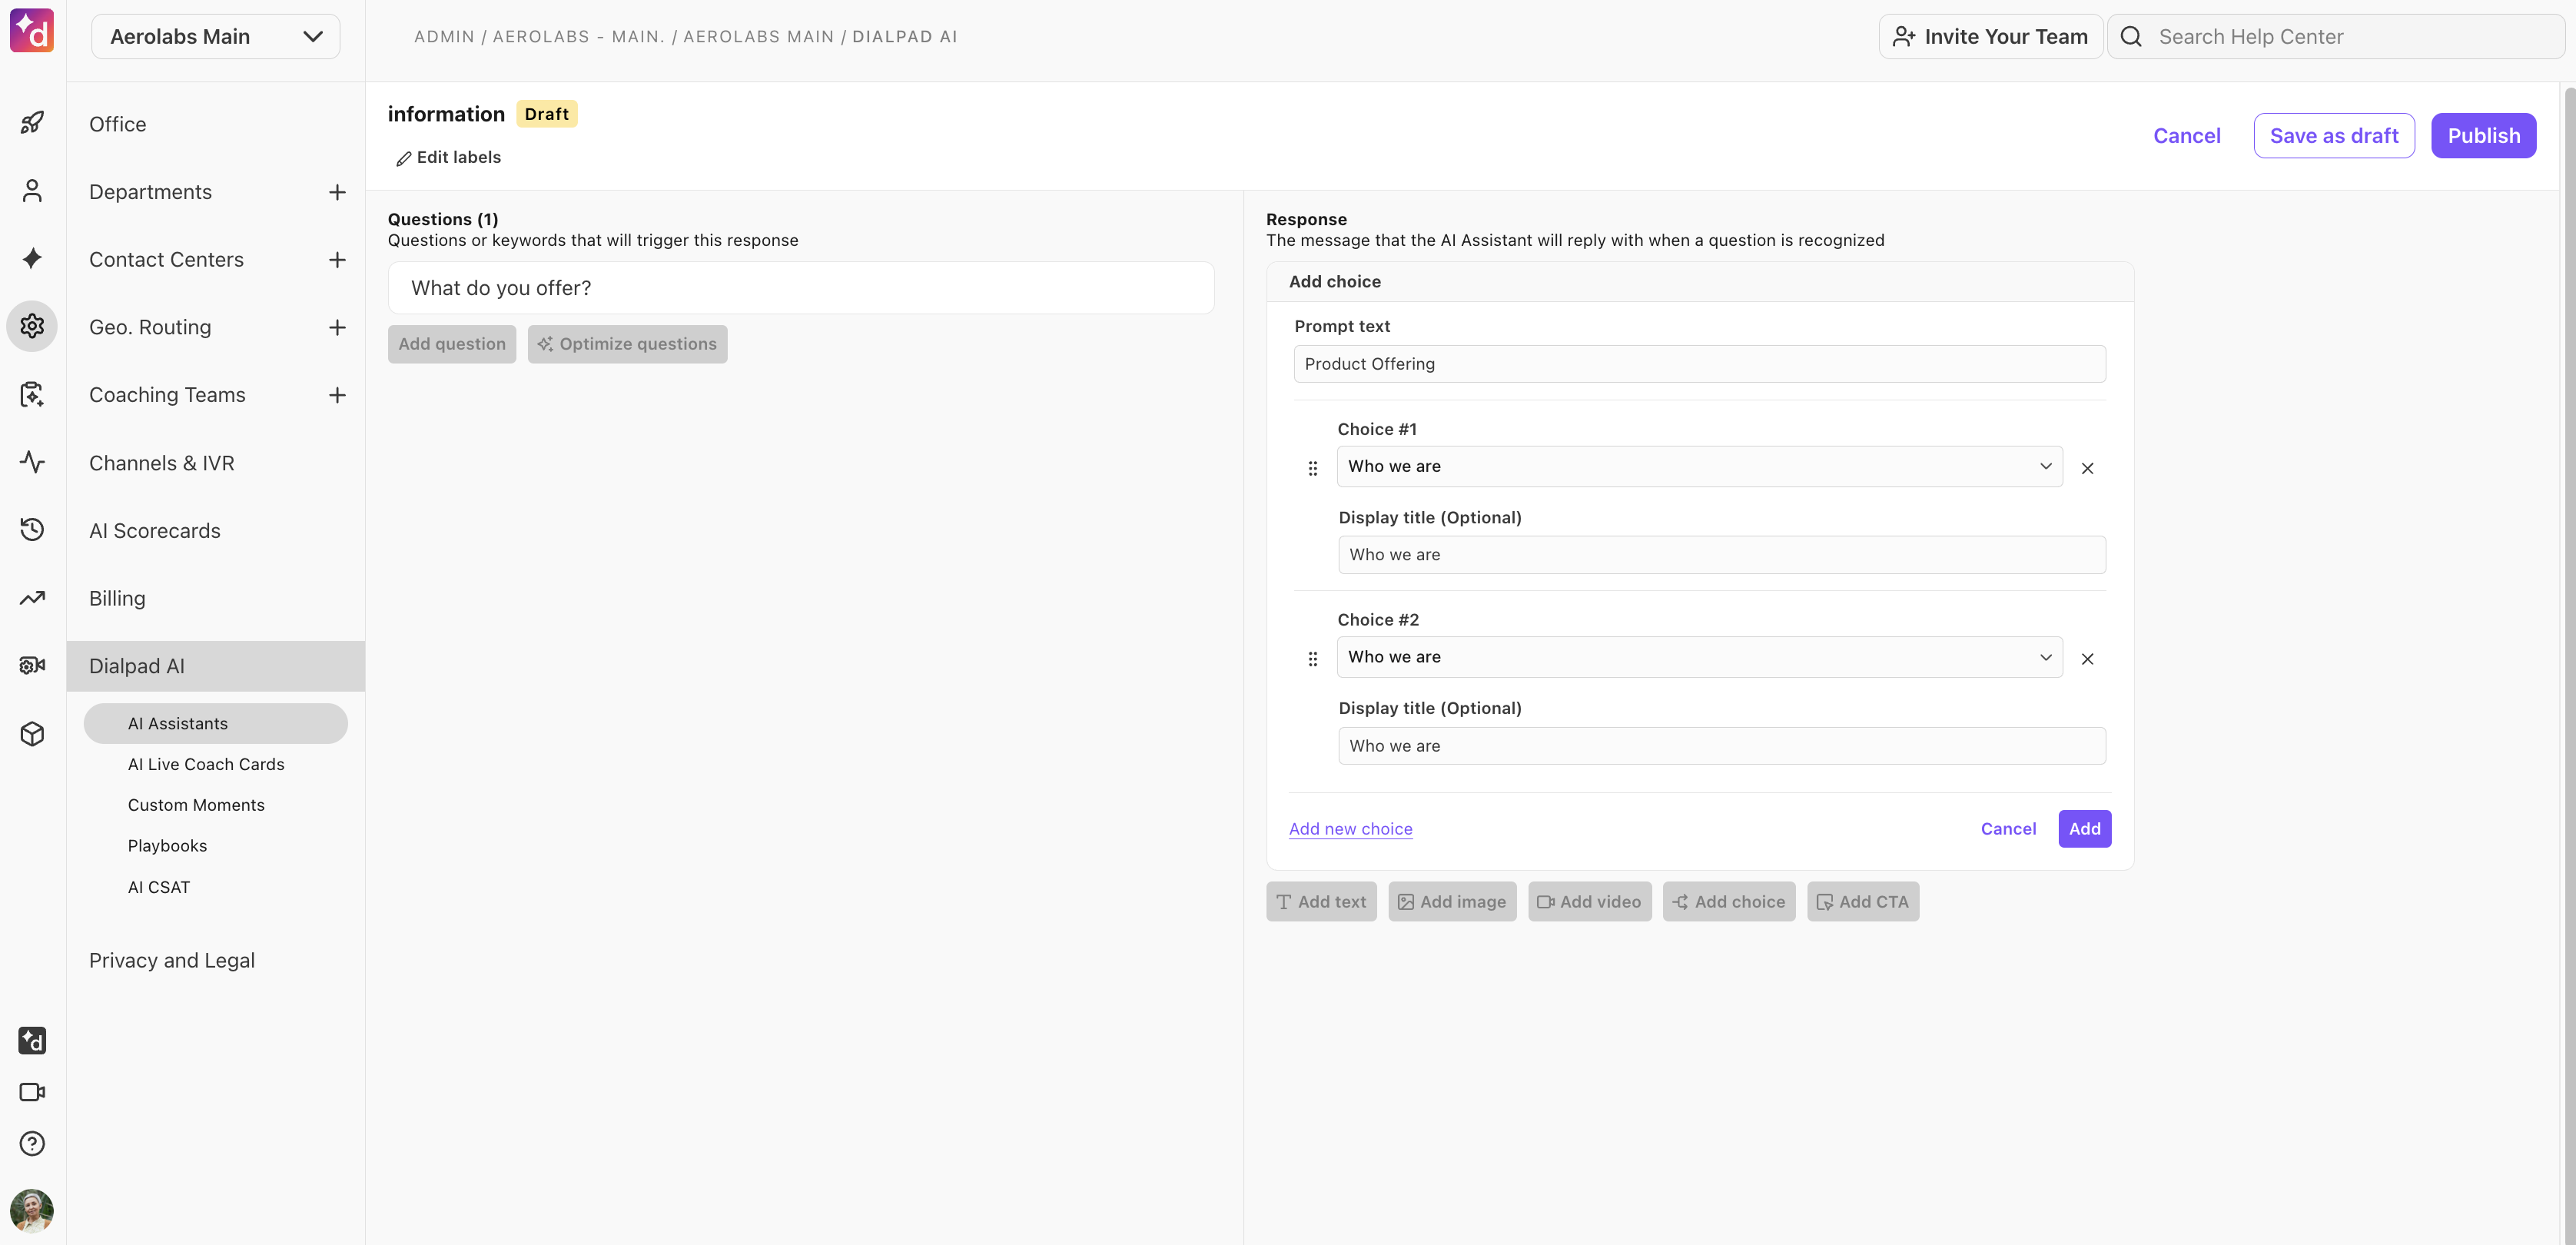Open Departments in the admin menu
The width and height of the screenshot is (2576, 1245).
pyautogui.click(x=150, y=192)
